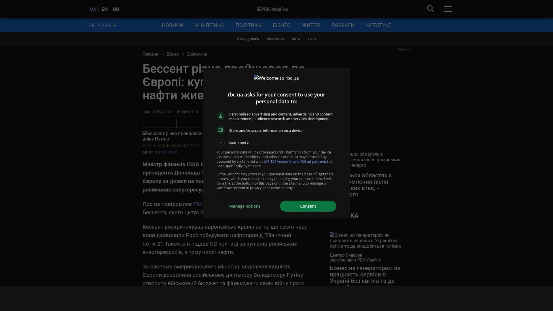Expand the Learn more chevron
Viewport: 553px width, 311px height.
pos(221,143)
